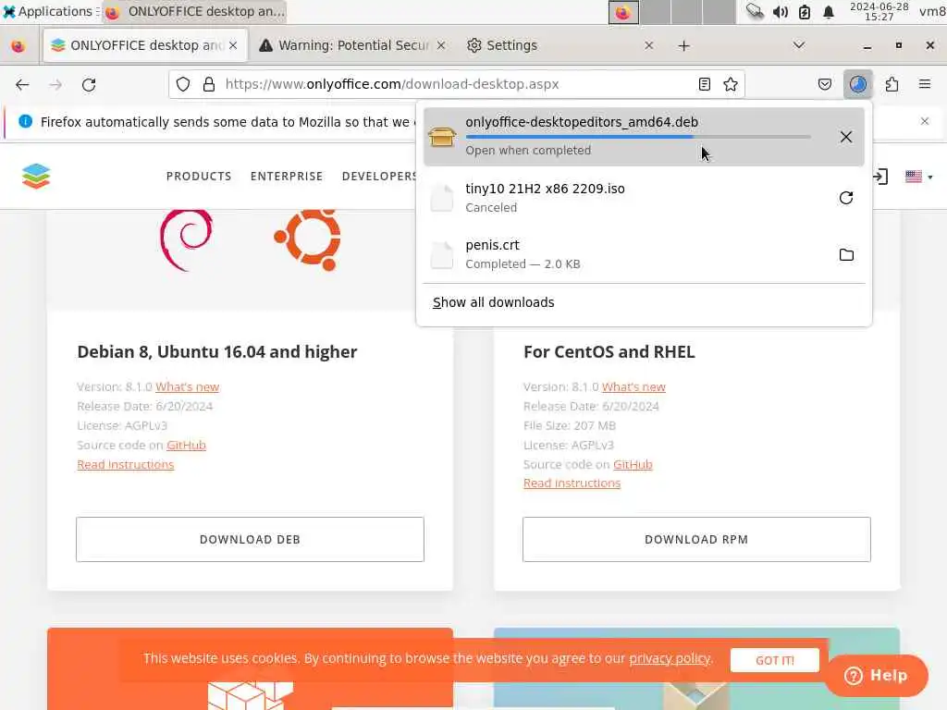The image size is (947, 710).
Task: Click the DOWNLOAD RPM button
Action: [x=696, y=539]
